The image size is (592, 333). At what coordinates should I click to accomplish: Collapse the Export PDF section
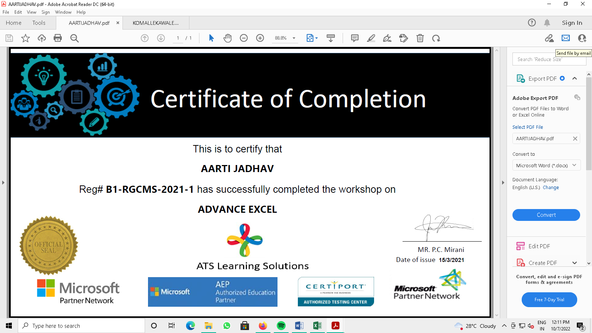(x=575, y=78)
